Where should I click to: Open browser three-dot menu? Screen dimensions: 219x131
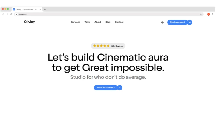[x=213, y=14]
